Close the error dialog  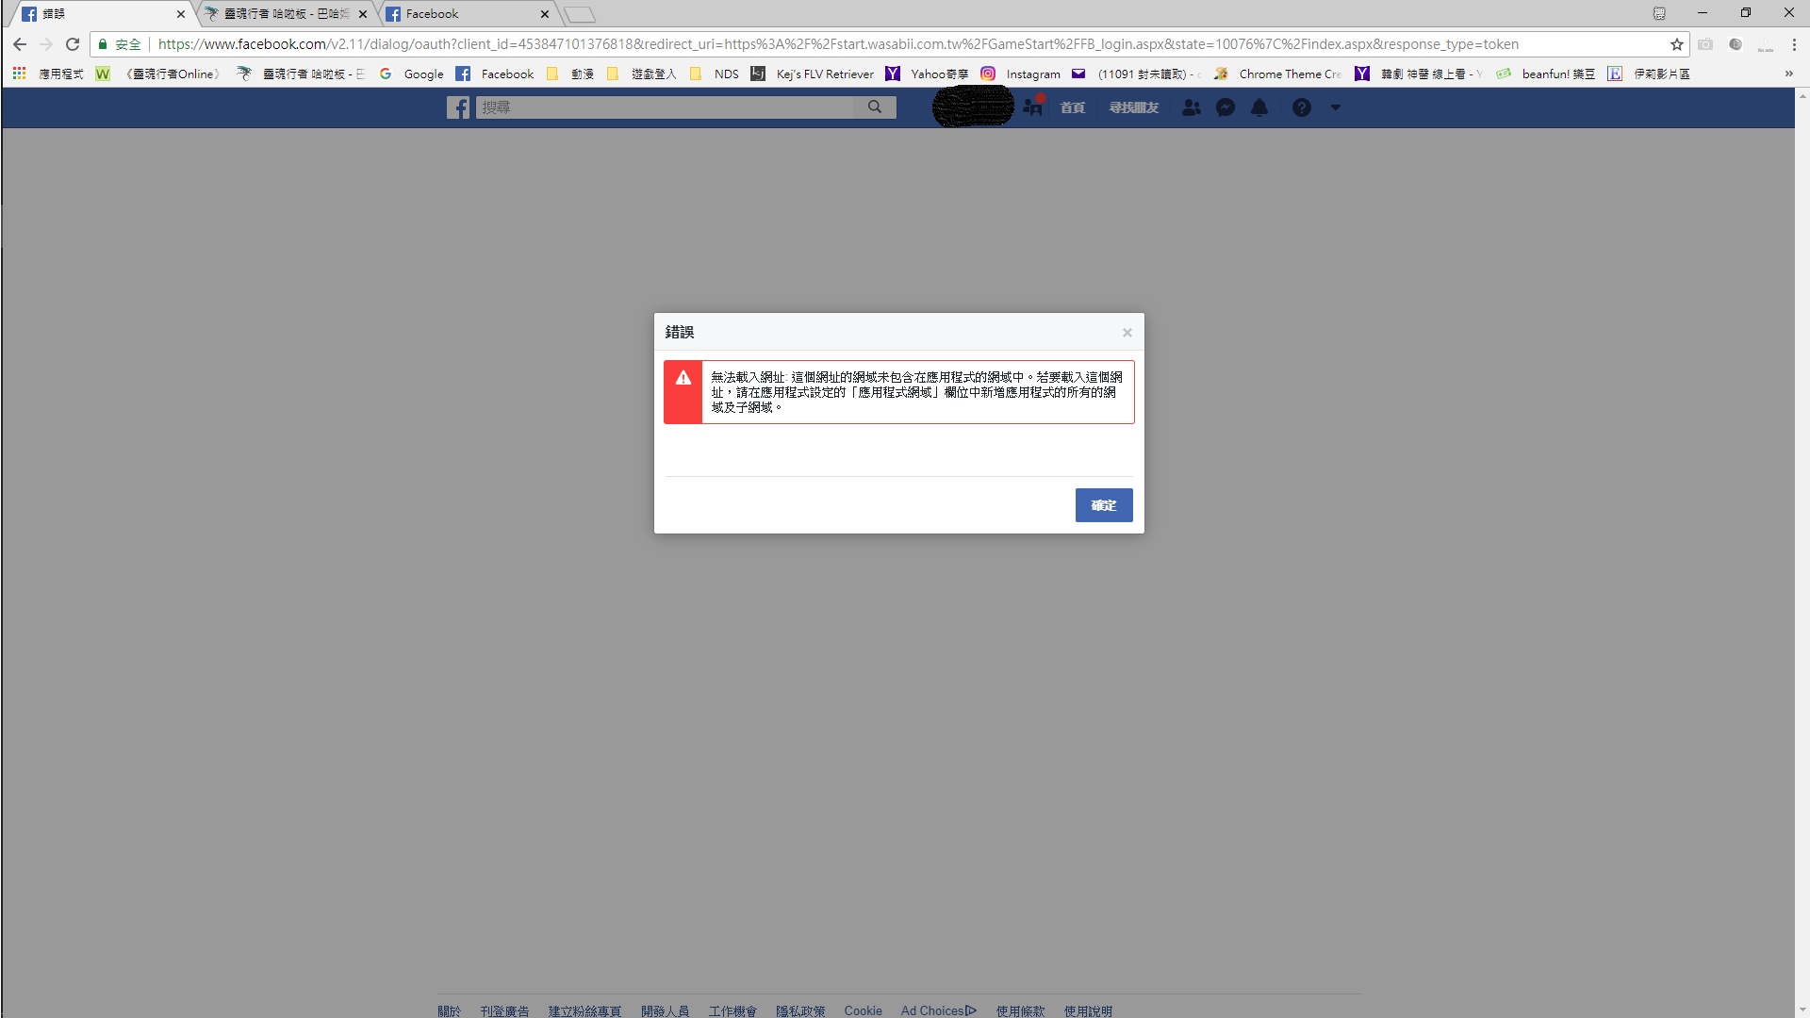pos(1127,332)
